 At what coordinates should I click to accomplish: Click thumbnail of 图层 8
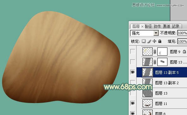tap(148, 112)
